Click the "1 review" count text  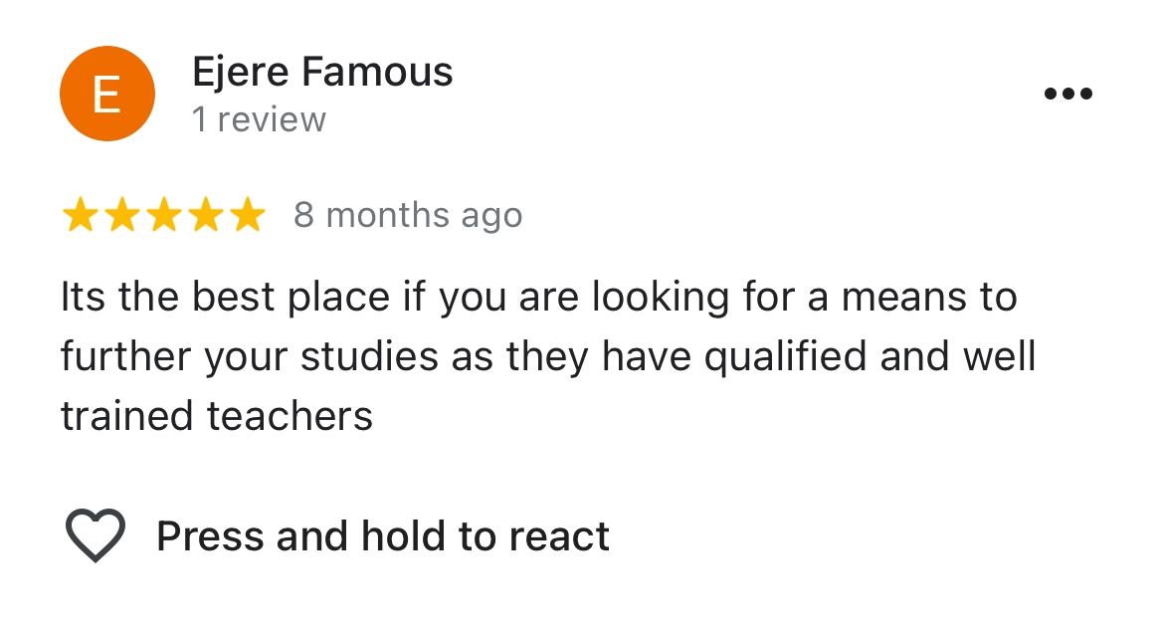tap(259, 119)
